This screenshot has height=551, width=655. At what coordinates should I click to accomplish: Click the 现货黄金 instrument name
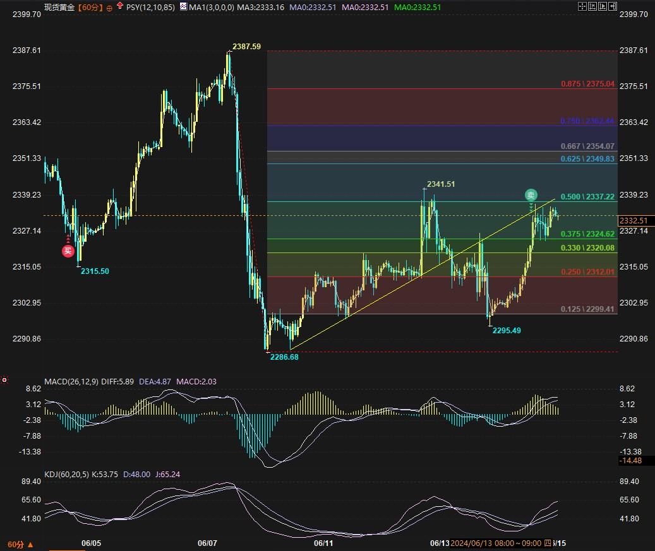coord(59,8)
